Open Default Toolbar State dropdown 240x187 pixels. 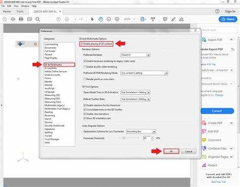coord(135,99)
